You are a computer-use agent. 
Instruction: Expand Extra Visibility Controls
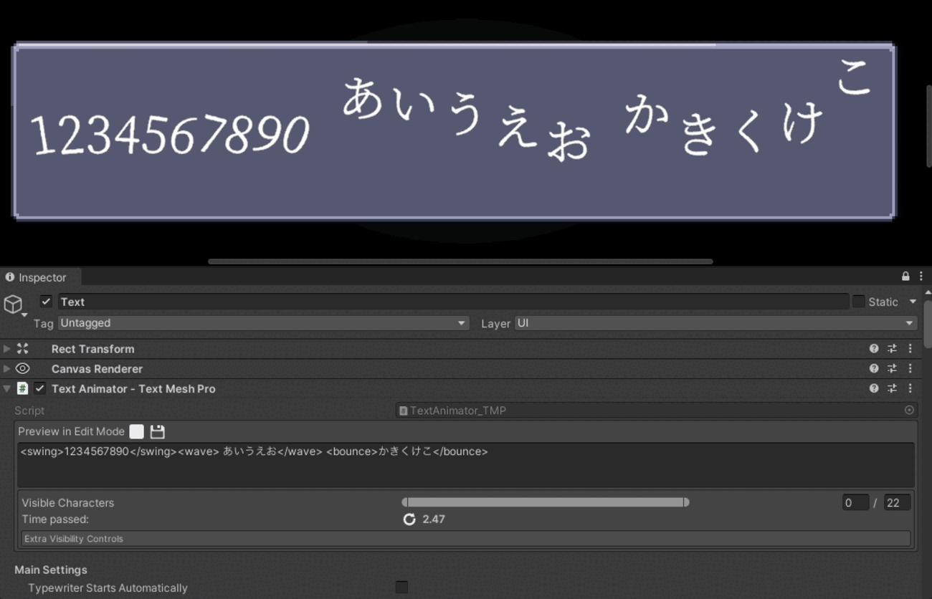click(x=466, y=539)
